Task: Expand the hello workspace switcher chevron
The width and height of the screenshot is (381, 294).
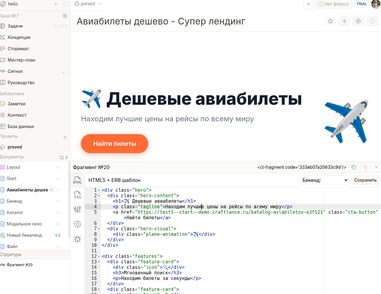Action: coord(56,4)
